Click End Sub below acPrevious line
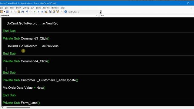The height and width of the screenshot is (109, 194). [9, 54]
